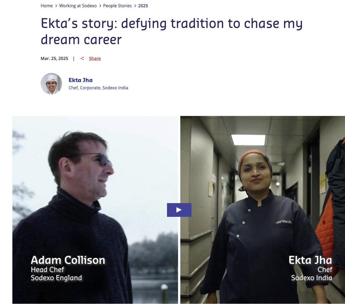
Task: Click the chevron right after Home breadcrumb
Action: (56, 6)
